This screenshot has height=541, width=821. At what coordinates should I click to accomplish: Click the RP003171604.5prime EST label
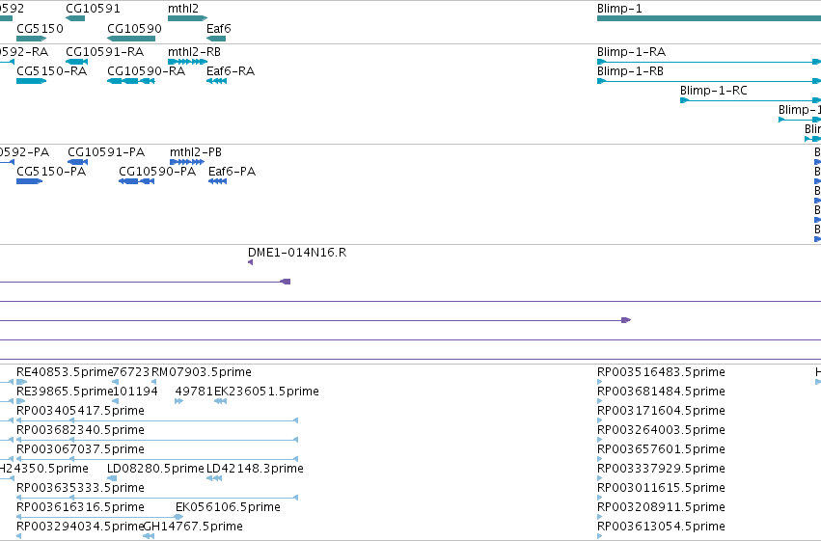pos(661,411)
